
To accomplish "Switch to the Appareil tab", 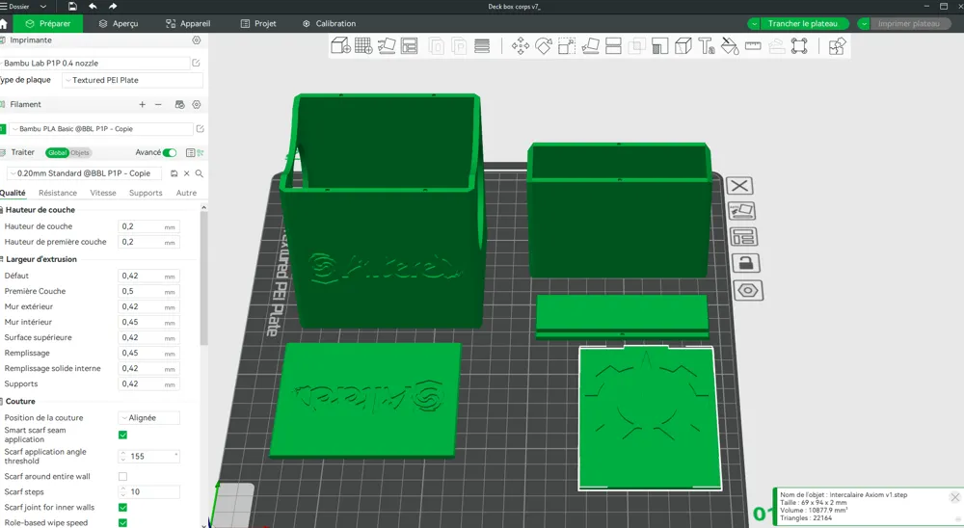I will [188, 23].
